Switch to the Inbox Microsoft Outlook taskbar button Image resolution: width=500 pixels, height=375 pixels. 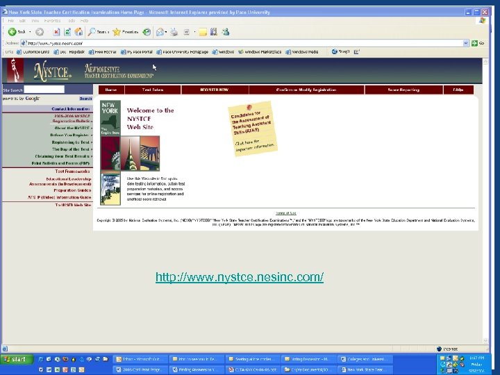coord(140,359)
